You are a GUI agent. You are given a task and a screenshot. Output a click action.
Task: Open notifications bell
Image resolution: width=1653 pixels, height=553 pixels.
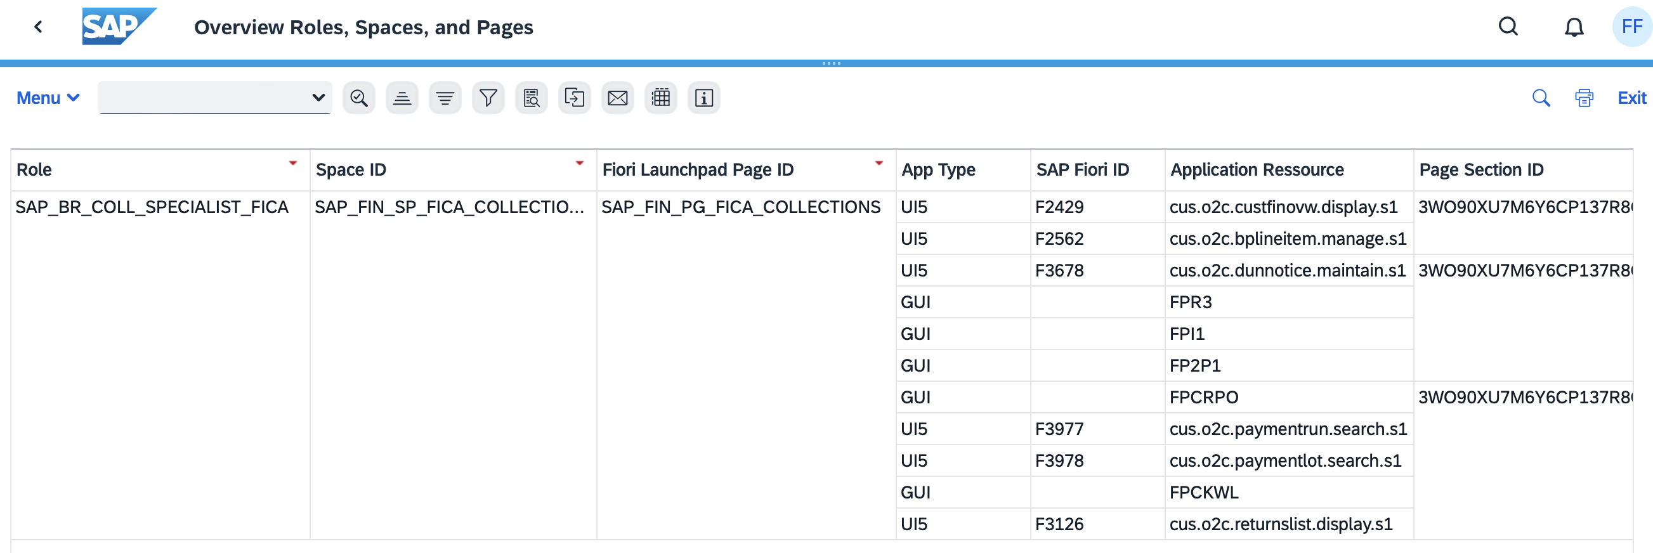(1574, 27)
